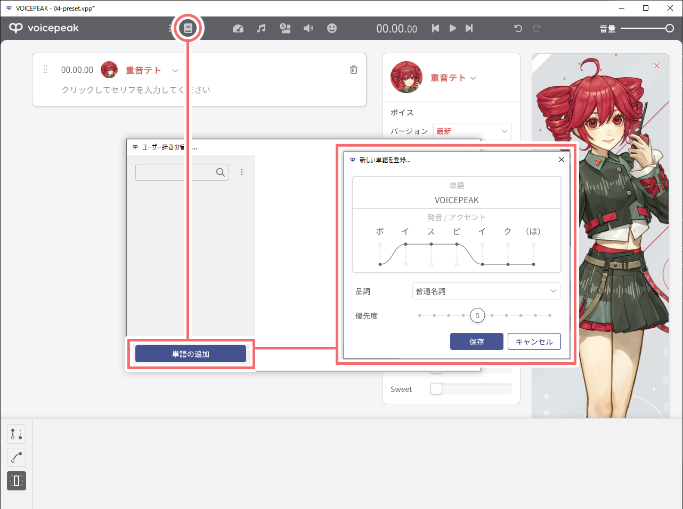Image resolution: width=683 pixels, height=509 pixels.
Task: Adjust the 音量 volume slider handle
Action: pyautogui.click(x=670, y=28)
